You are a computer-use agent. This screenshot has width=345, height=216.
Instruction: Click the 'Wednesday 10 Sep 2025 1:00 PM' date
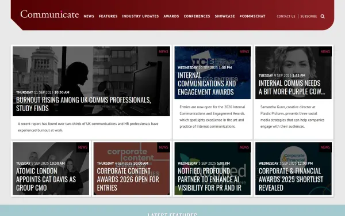tap(205, 67)
